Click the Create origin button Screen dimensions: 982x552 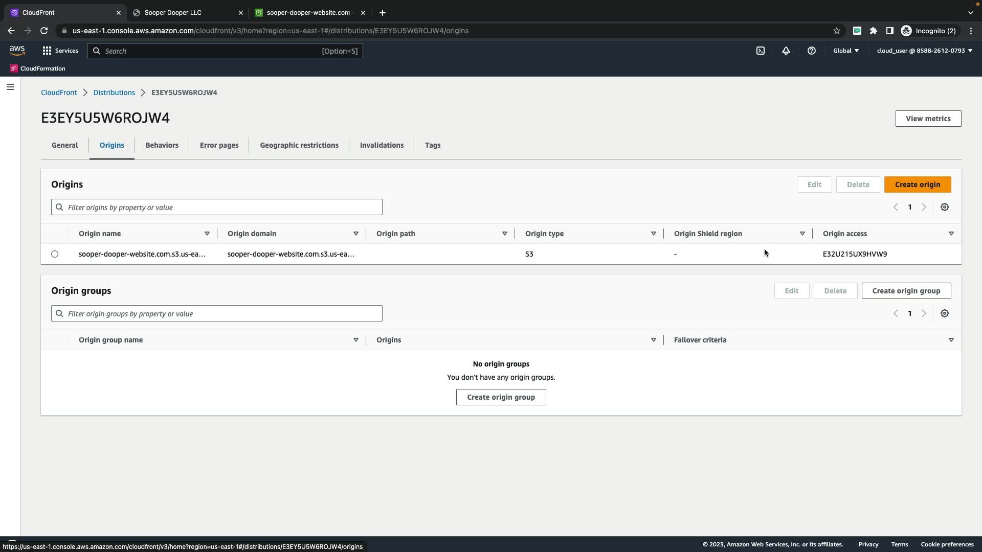pyautogui.click(x=917, y=185)
